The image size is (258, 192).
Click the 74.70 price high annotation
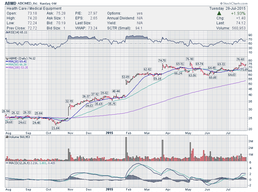(x=162, y=61)
